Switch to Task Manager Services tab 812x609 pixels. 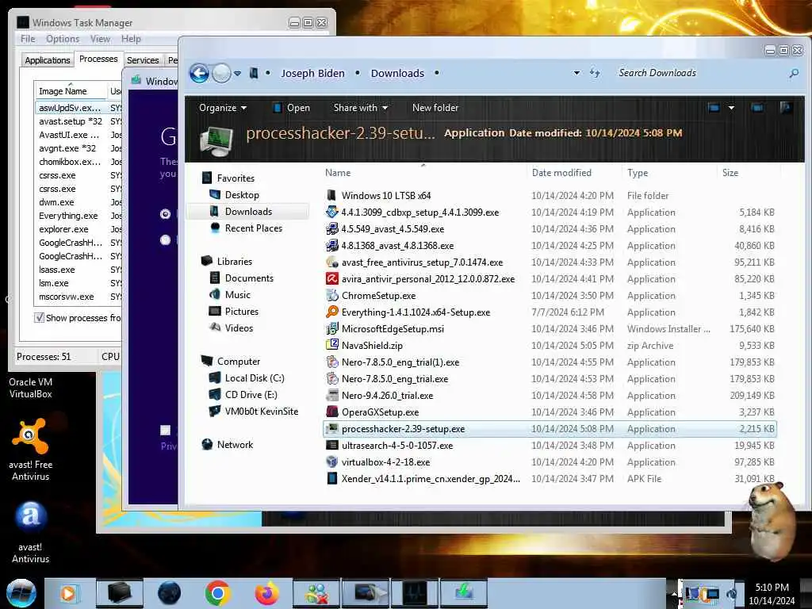click(143, 60)
